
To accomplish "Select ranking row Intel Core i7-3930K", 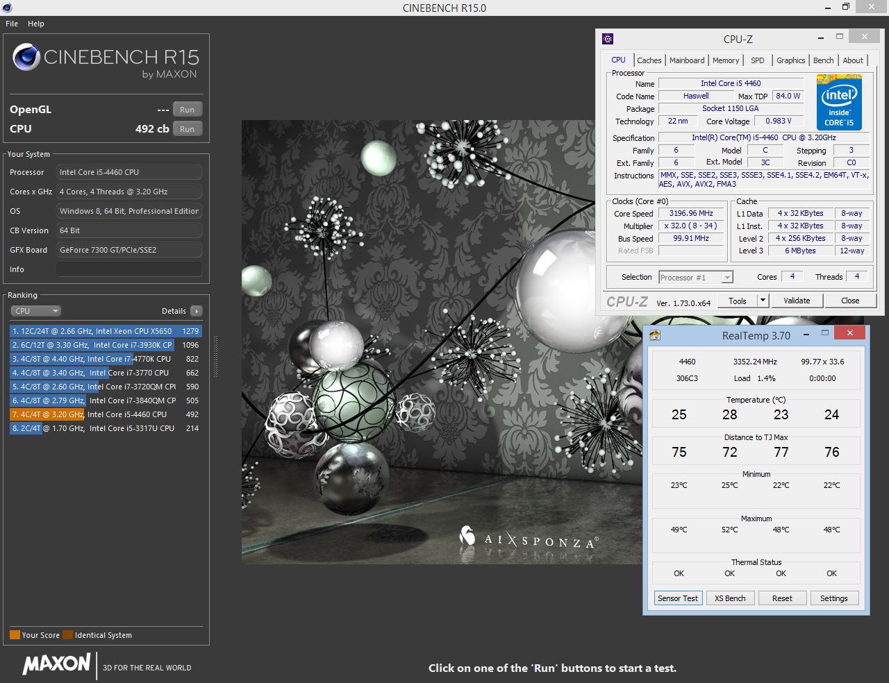I will point(106,345).
